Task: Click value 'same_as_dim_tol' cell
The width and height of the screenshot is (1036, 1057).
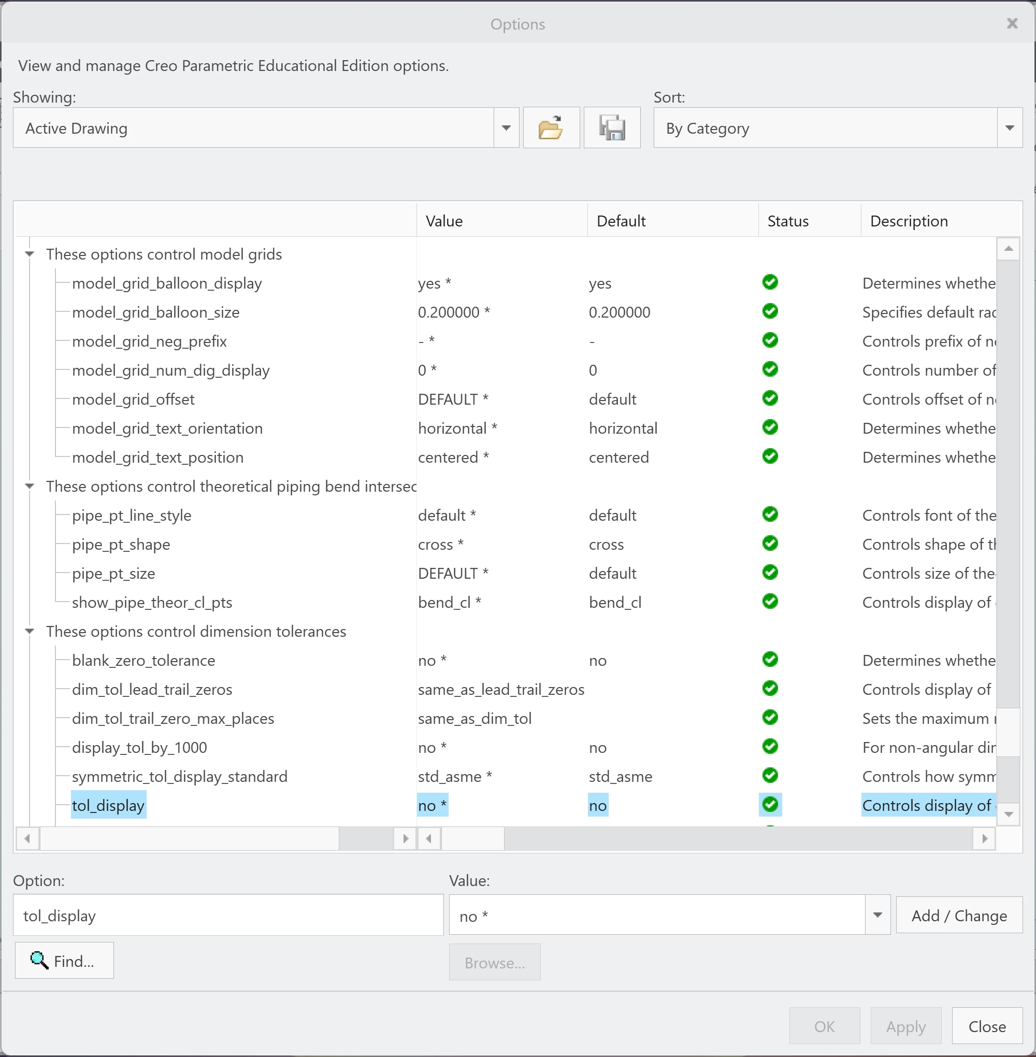Action: click(x=475, y=719)
